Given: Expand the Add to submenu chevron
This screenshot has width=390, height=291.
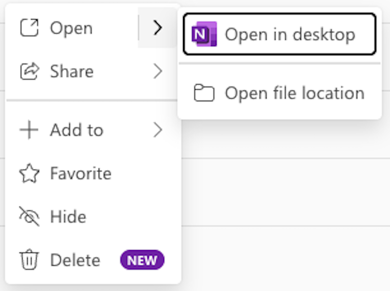Looking at the screenshot, I should [x=158, y=130].
